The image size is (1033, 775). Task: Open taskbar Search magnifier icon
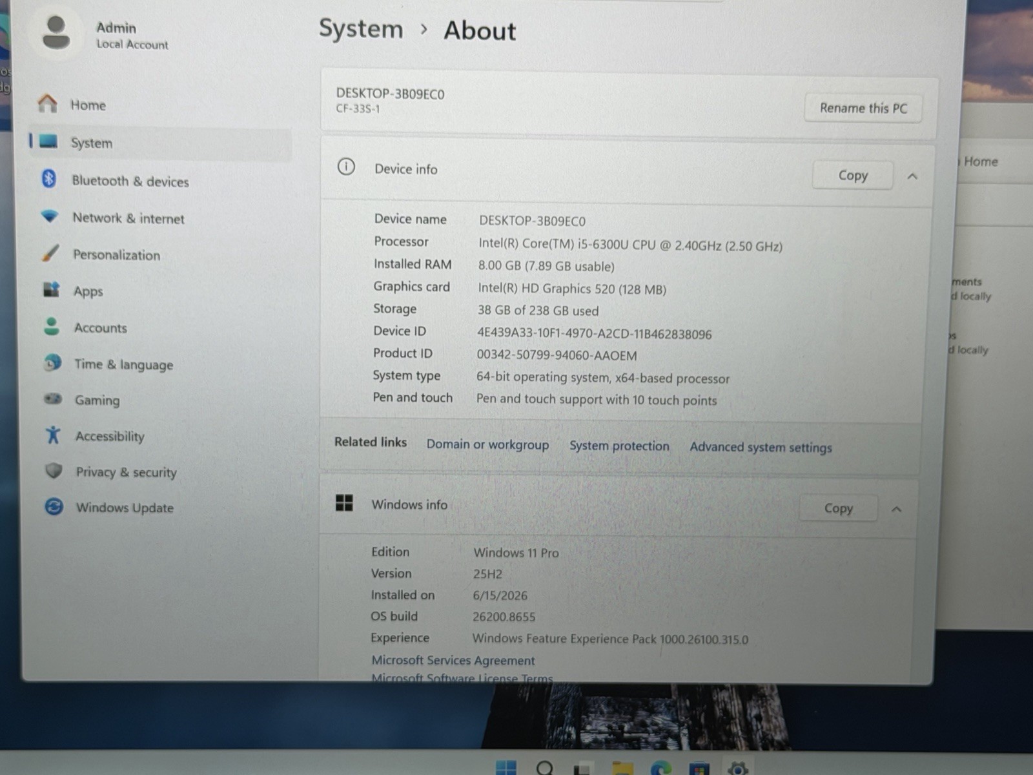[546, 767]
